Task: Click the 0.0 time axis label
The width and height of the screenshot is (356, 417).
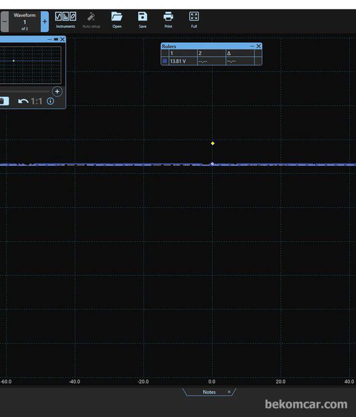Action: (212, 382)
